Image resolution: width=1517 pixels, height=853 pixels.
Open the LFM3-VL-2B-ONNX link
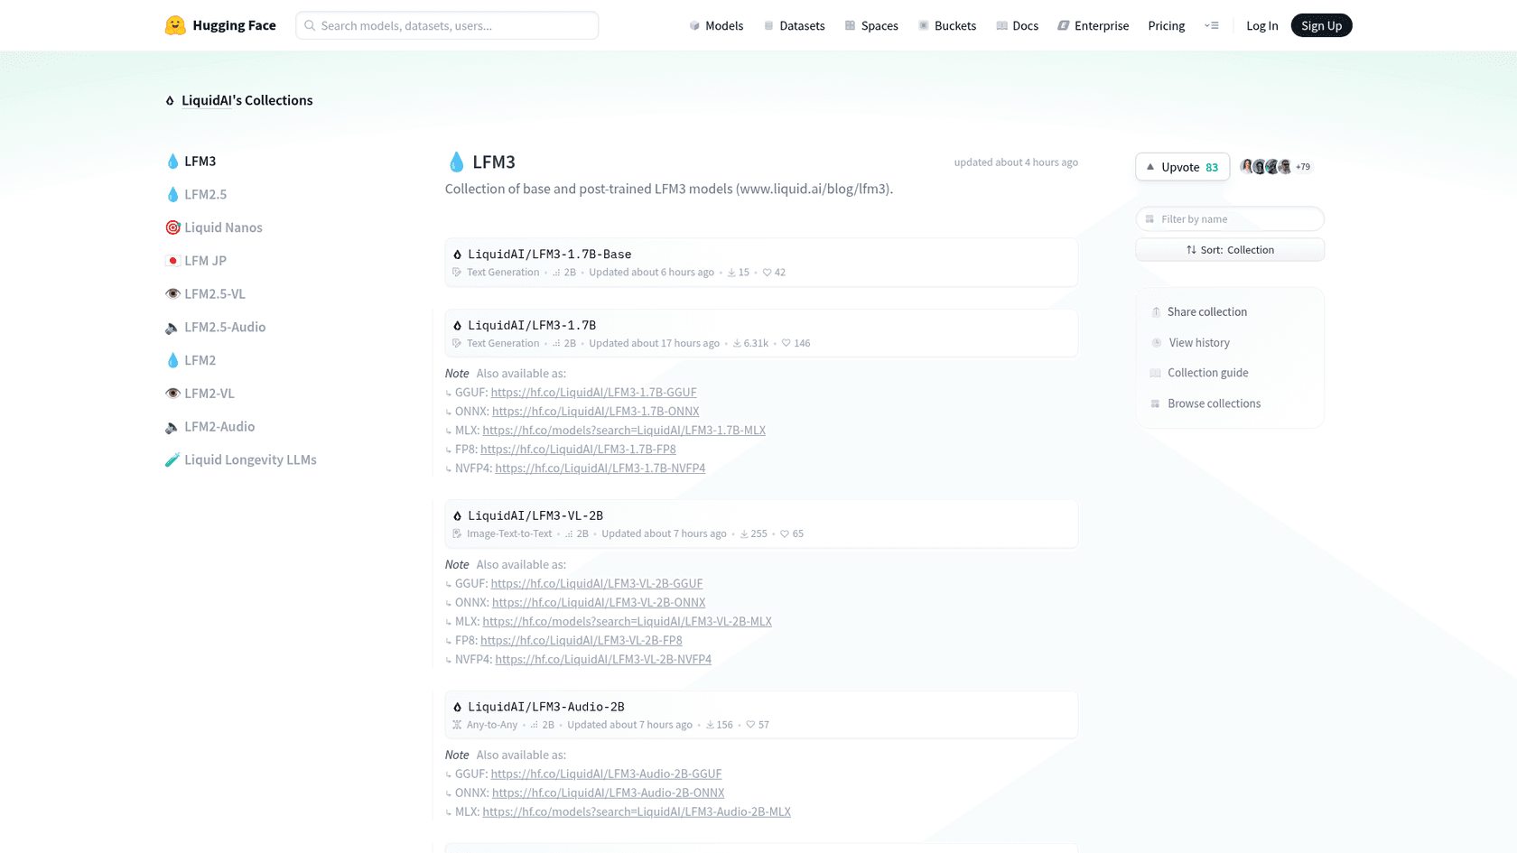click(x=599, y=603)
